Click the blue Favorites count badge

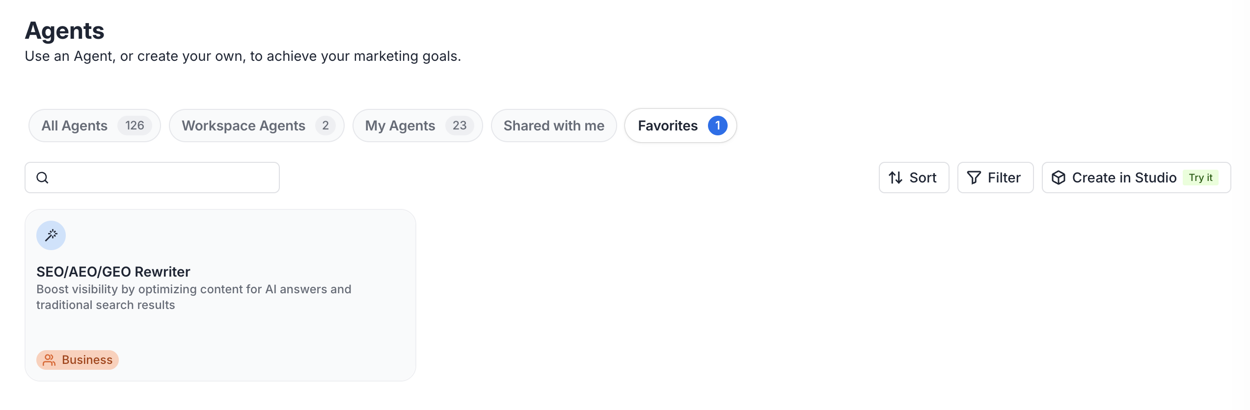pos(717,126)
